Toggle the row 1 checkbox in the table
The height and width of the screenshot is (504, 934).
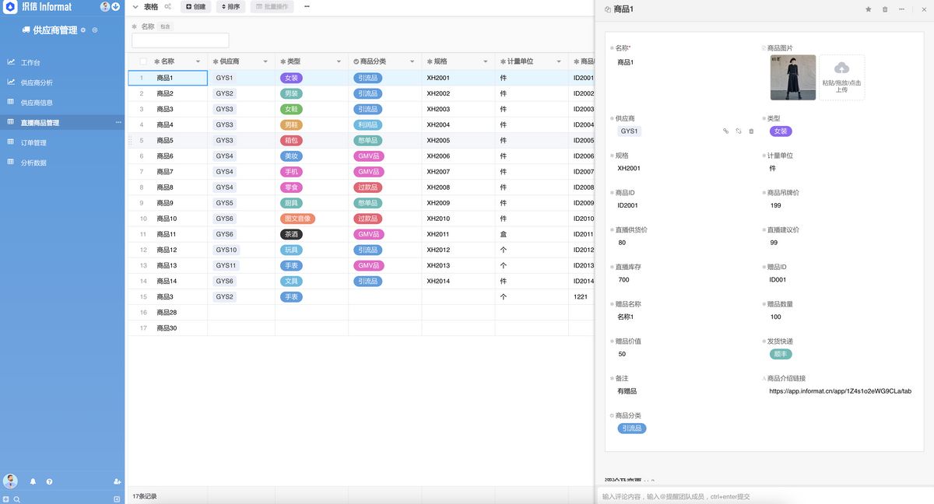point(142,77)
